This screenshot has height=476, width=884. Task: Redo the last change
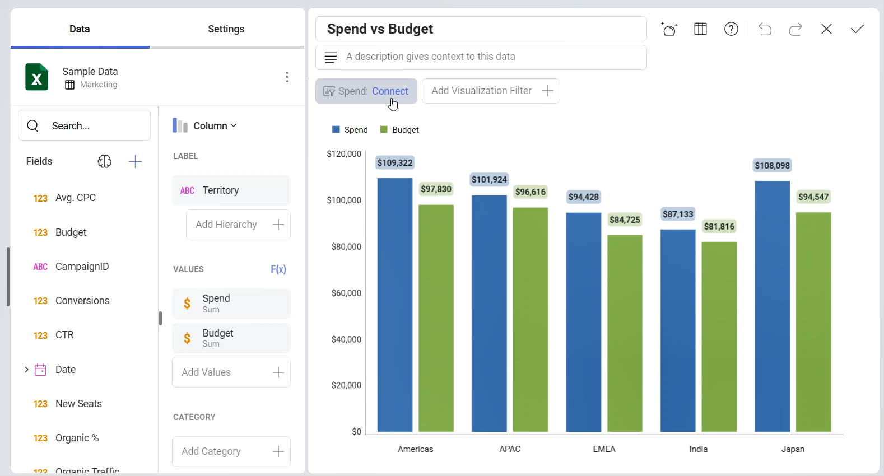[795, 29]
